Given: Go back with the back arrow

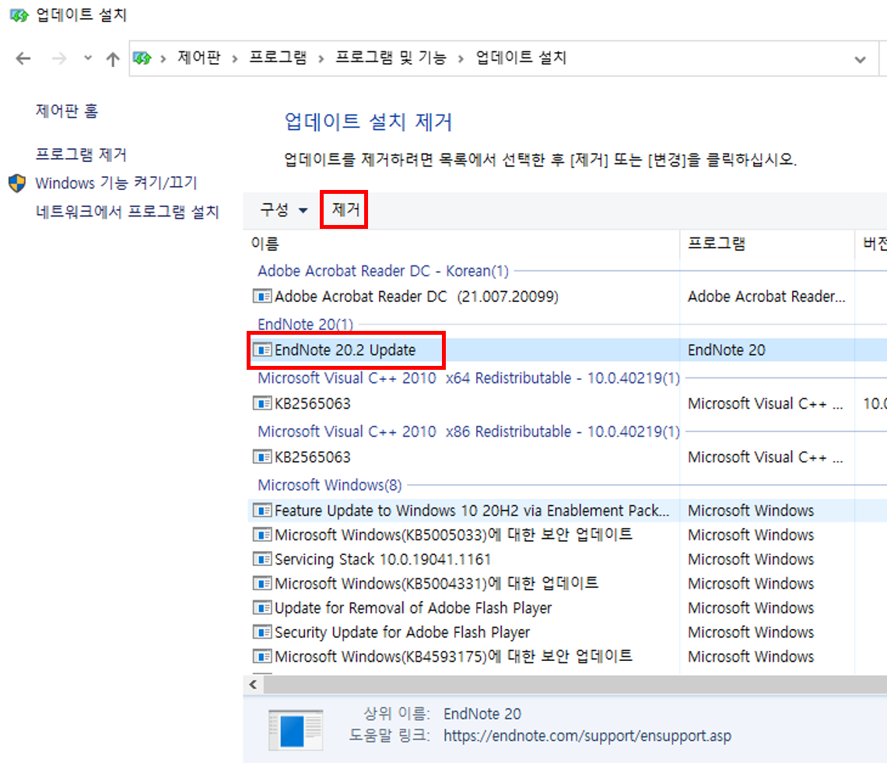Looking at the screenshot, I should [23, 58].
